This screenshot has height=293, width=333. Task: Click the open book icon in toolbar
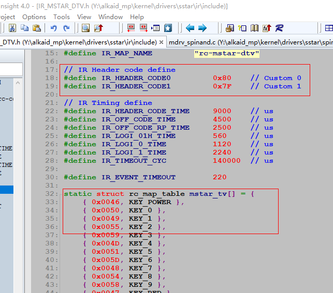click(x=254, y=28)
